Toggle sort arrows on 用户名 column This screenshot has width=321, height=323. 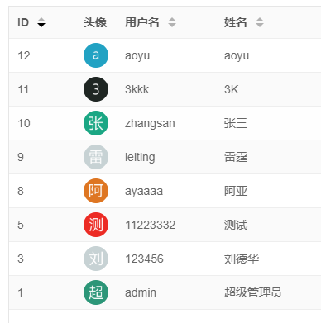tap(172, 22)
